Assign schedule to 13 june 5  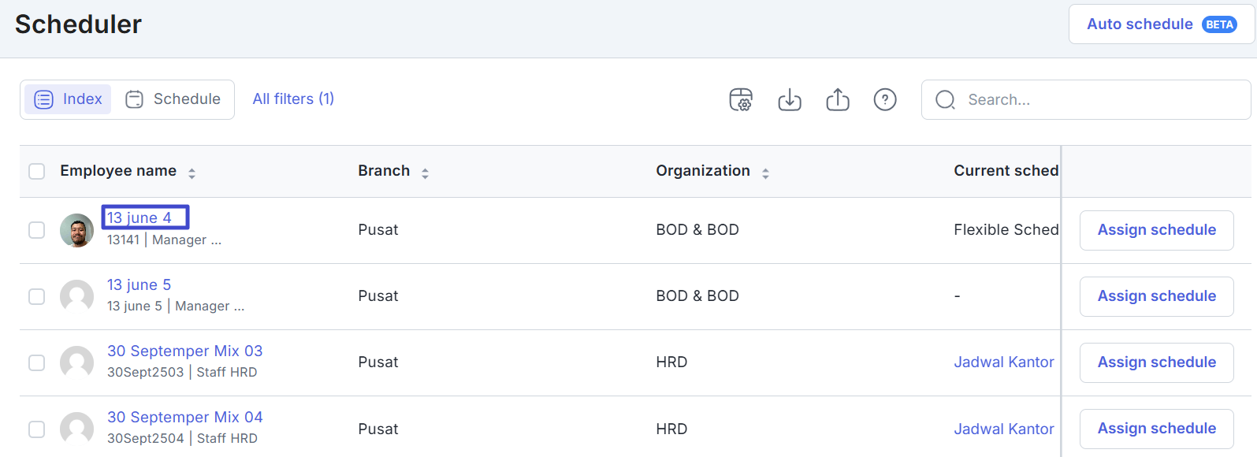[x=1156, y=296]
